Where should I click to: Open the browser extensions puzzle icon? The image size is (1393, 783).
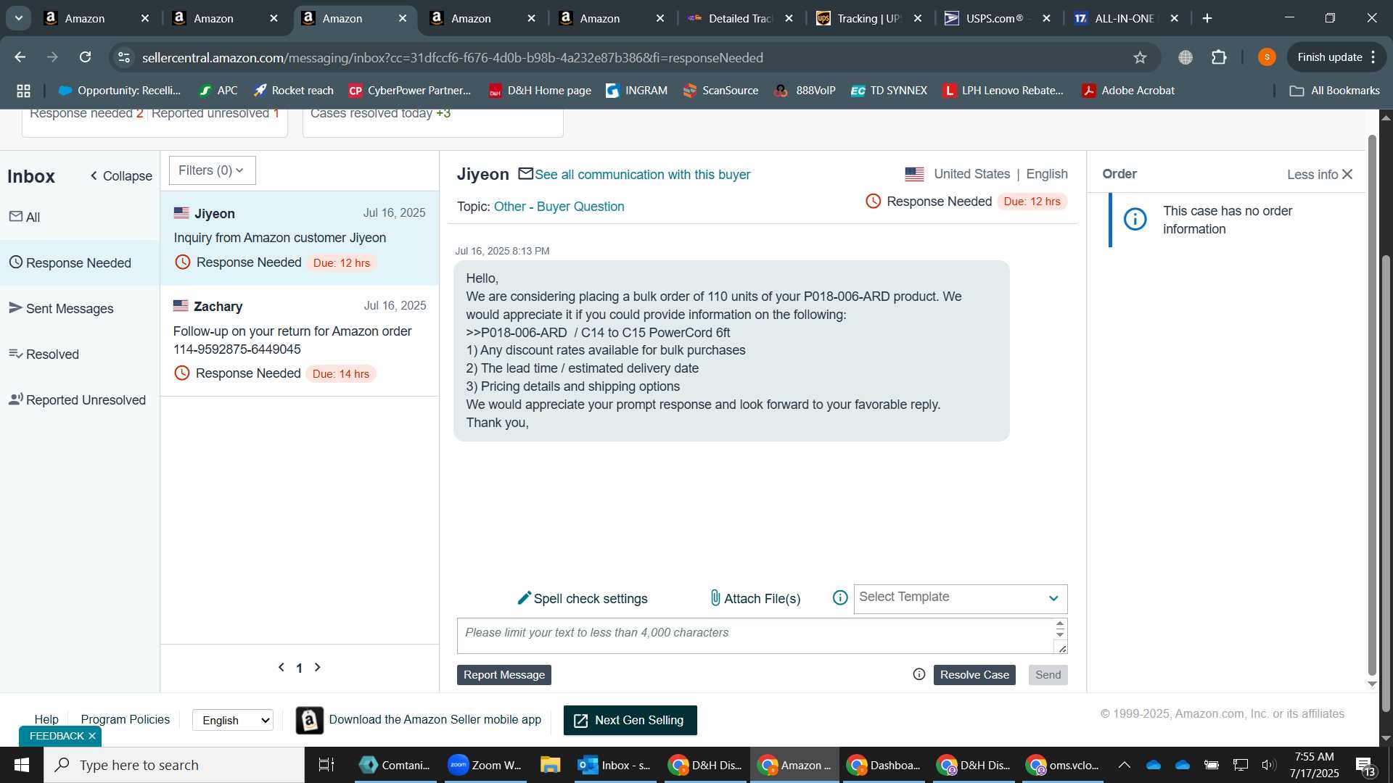1220,57
